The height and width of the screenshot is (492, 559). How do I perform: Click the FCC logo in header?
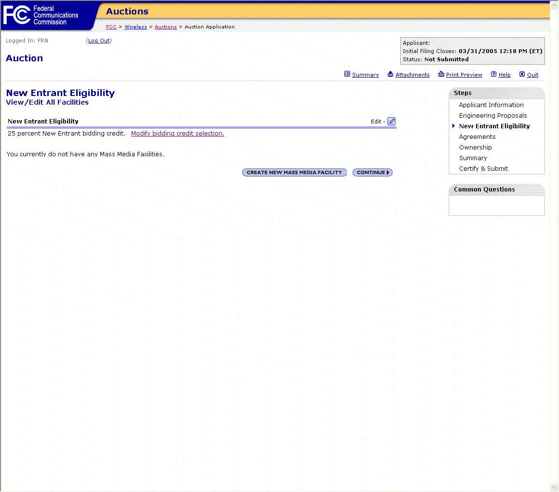41,15
